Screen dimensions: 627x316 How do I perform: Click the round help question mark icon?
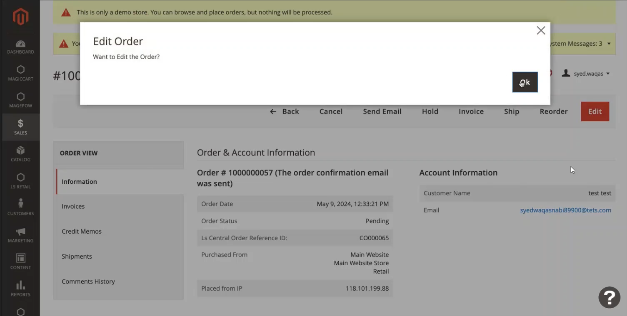click(609, 297)
